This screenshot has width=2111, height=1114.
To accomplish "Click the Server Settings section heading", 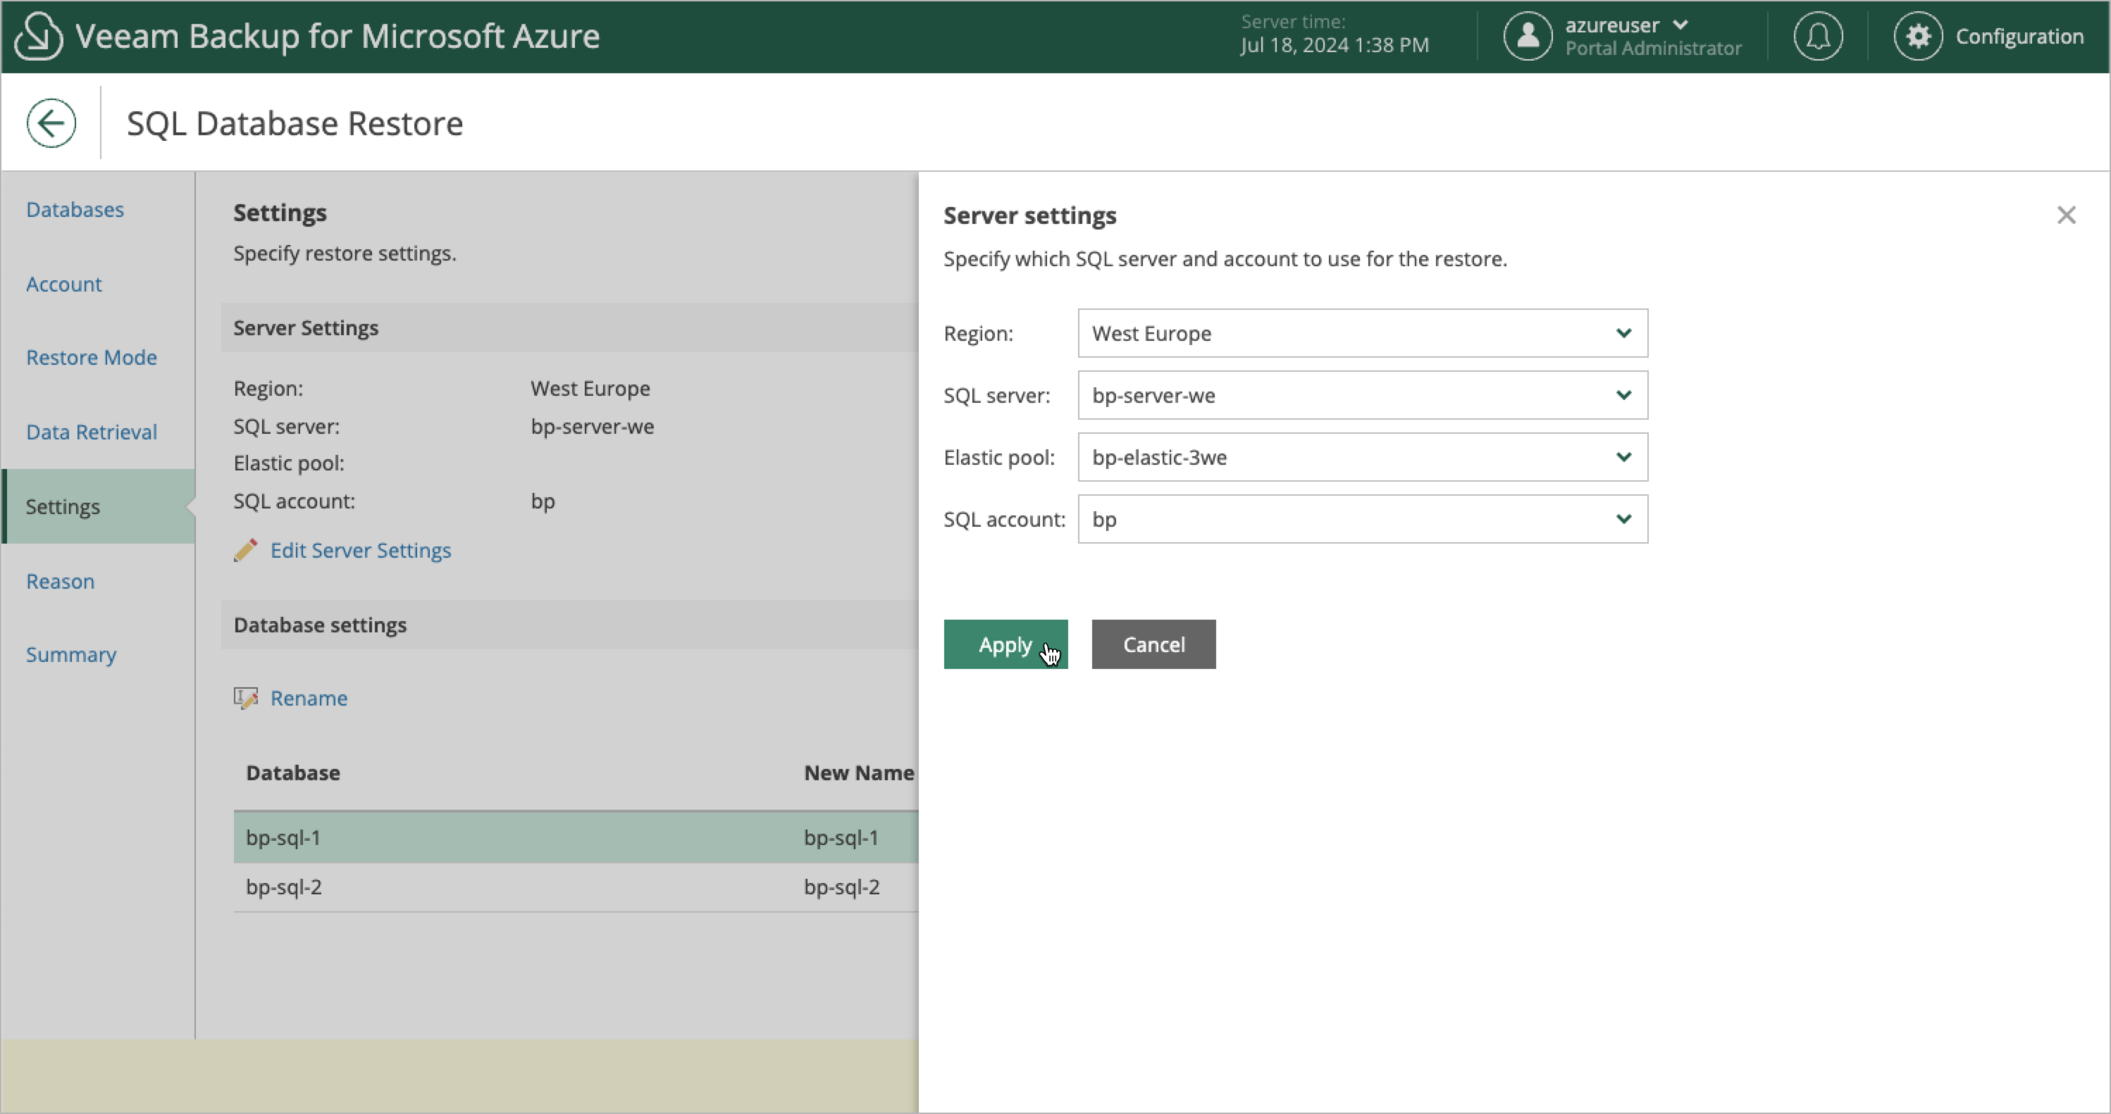I will 306,327.
